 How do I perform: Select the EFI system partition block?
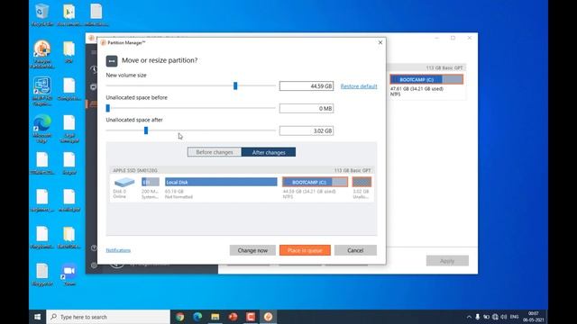click(151, 182)
